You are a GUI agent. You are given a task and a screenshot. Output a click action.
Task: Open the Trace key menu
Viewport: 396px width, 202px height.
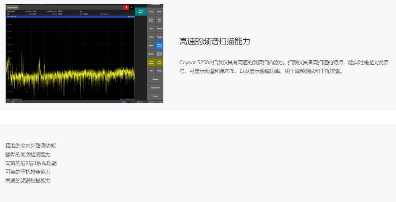pos(151,37)
